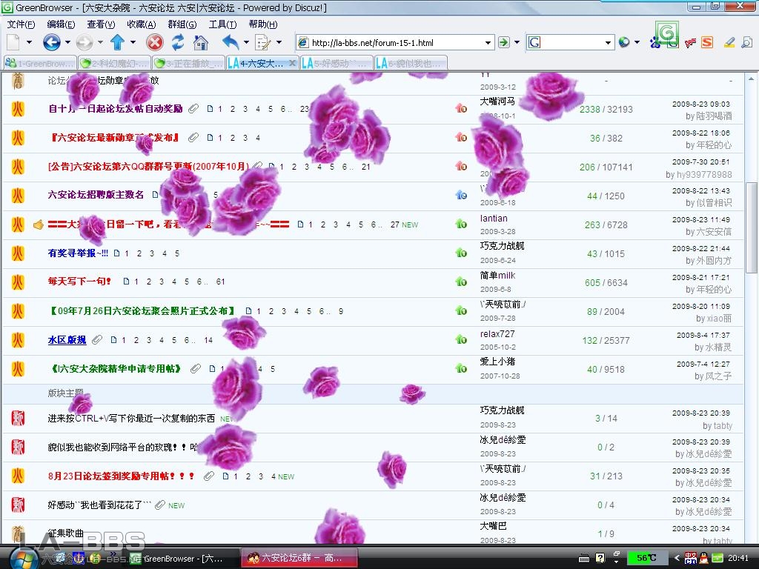The width and height of the screenshot is (759, 569).
Task: Open the search box dropdown
Action: [609, 43]
